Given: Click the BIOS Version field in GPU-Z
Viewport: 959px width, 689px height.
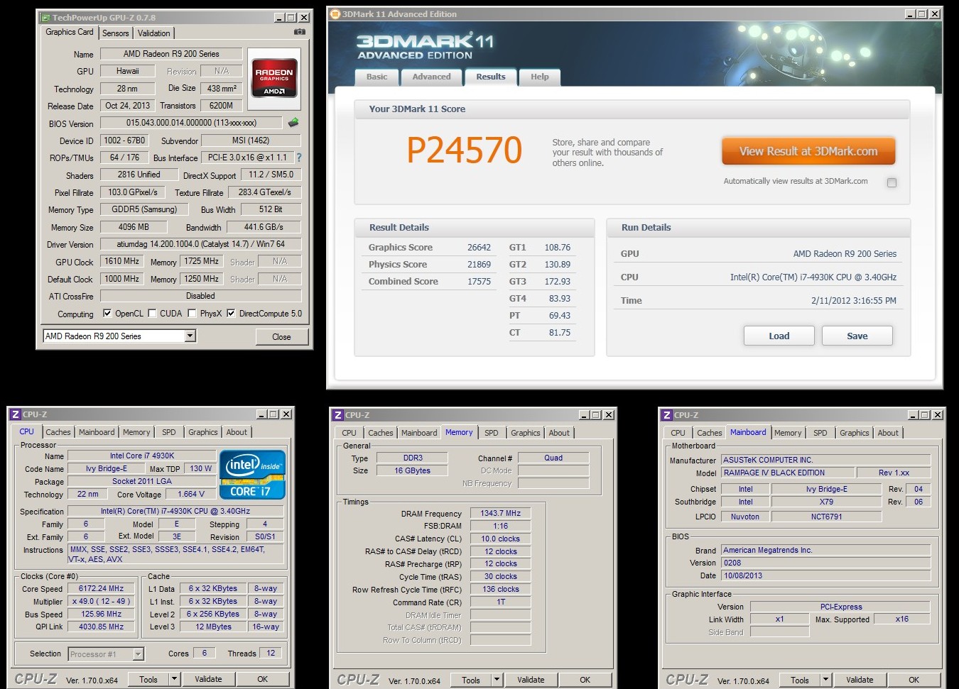Looking at the screenshot, I should [191, 123].
